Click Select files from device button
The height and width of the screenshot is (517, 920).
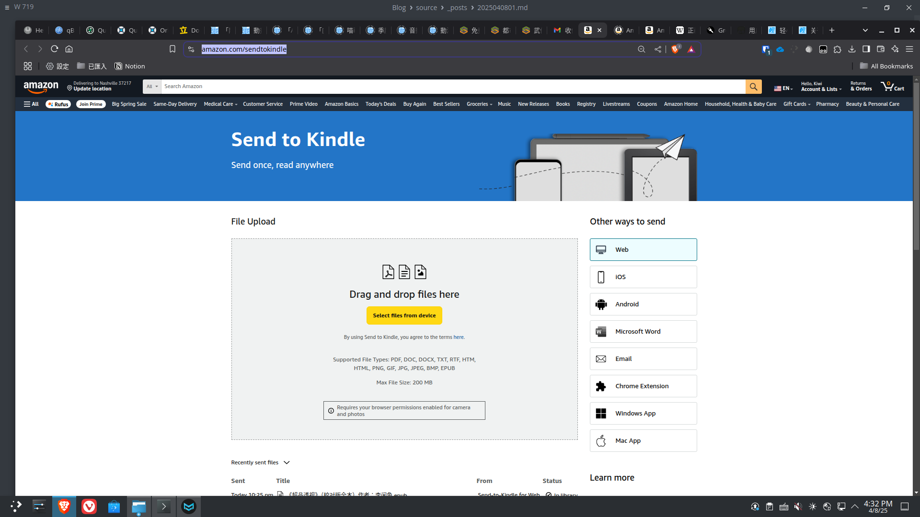click(404, 315)
